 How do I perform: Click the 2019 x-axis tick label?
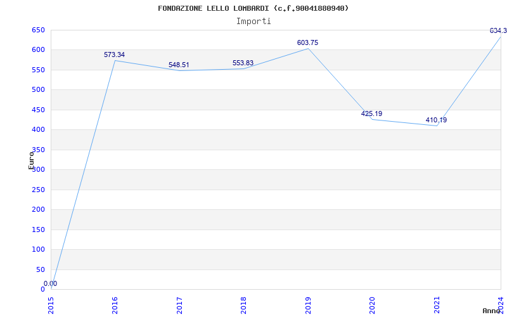[308, 306]
